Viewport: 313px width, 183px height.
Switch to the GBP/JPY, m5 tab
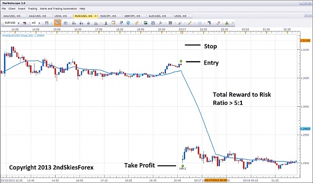click(x=134, y=16)
